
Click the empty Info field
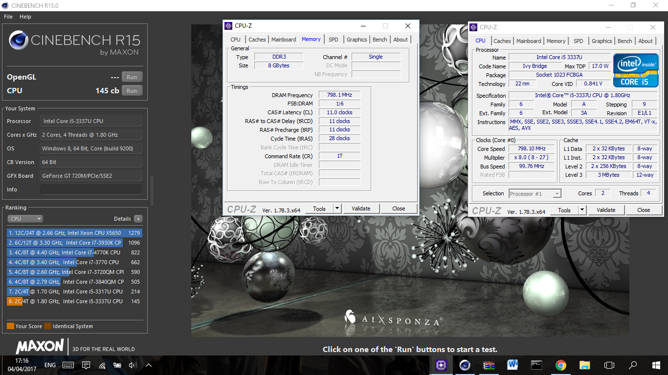[91, 189]
